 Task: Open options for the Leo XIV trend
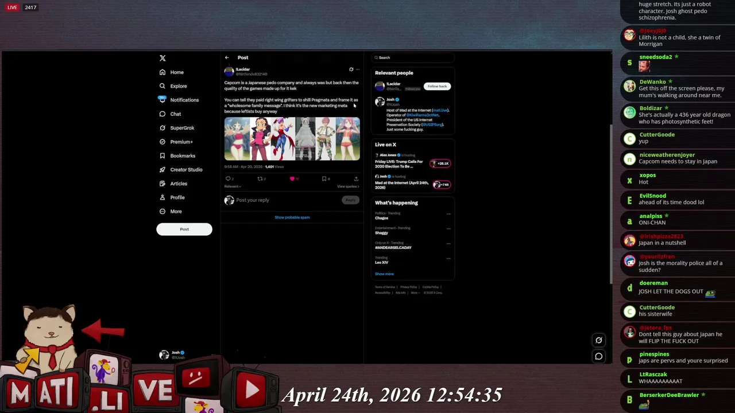coord(448,259)
